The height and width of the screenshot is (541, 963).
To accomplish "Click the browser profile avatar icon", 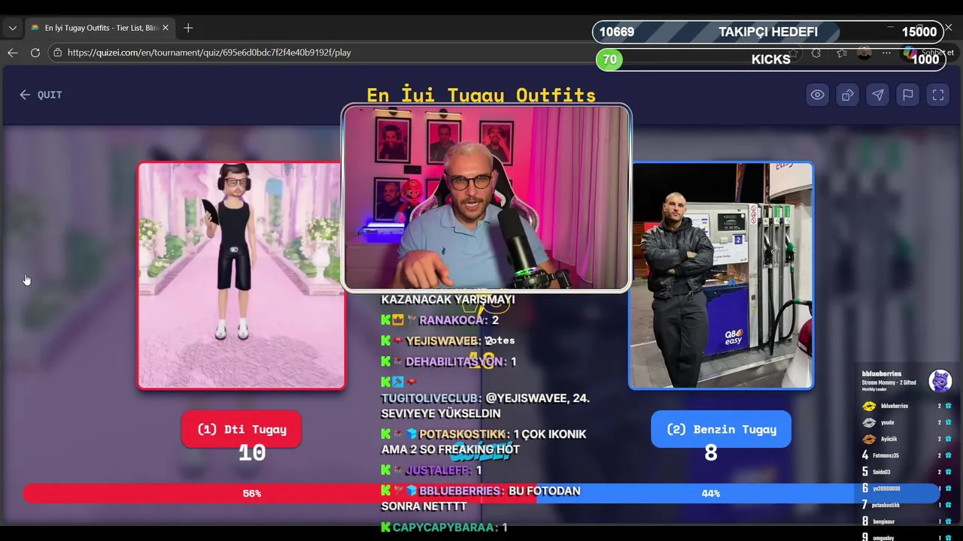I will click(x=864, y=53).
